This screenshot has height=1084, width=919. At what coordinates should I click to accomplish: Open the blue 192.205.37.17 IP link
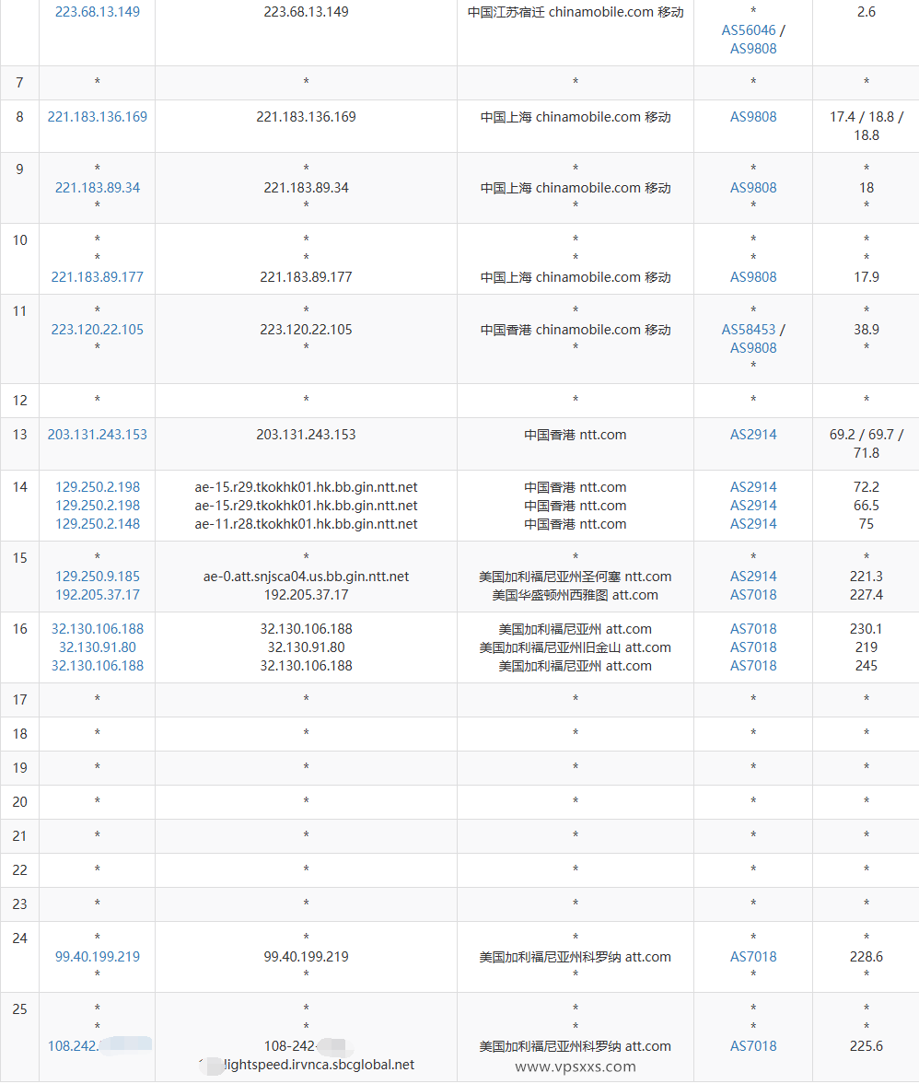(x=98, y=595)
